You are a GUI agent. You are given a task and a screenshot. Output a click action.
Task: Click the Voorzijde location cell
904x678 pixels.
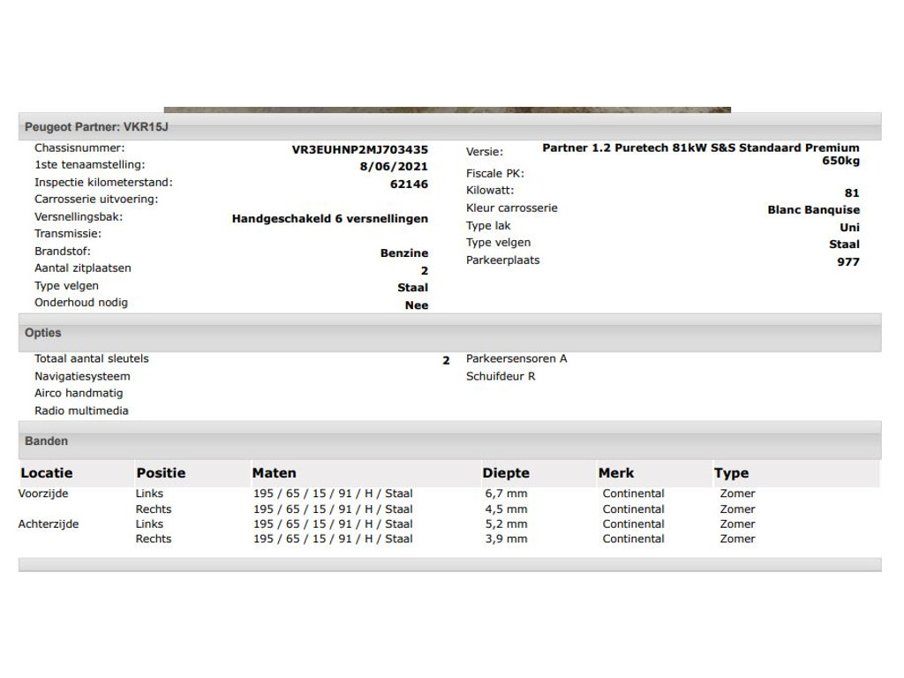pyautogui.click(x=43, y=493)
